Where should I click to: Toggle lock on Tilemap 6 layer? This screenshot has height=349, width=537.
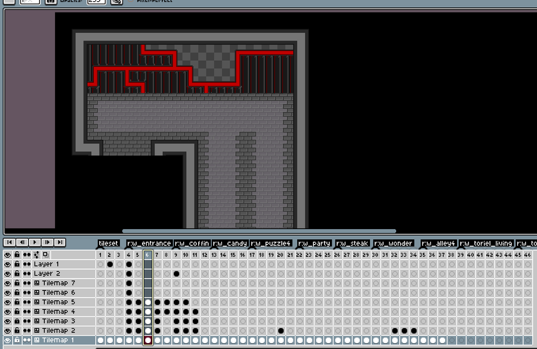click(17, 292)
